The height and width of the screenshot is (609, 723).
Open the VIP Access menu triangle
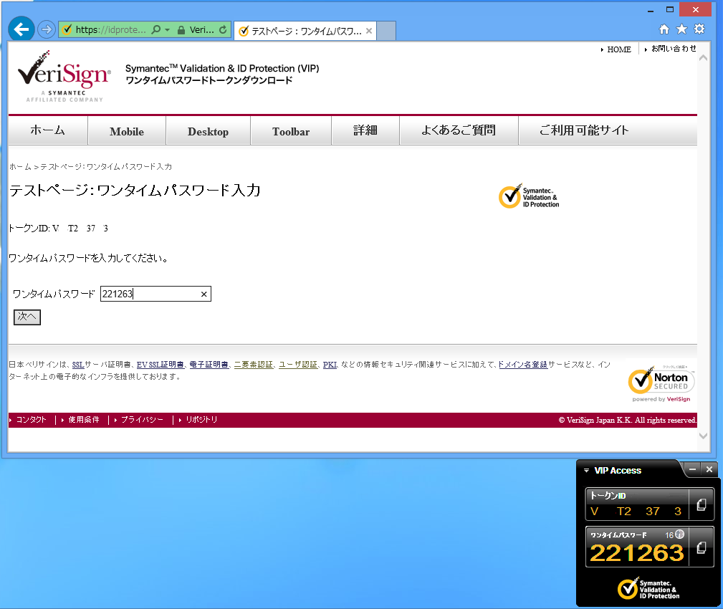point(587,471)
